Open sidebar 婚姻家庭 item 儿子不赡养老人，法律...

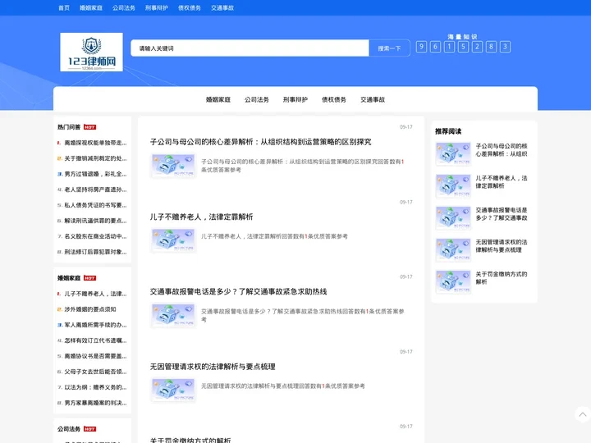[95, 294]
